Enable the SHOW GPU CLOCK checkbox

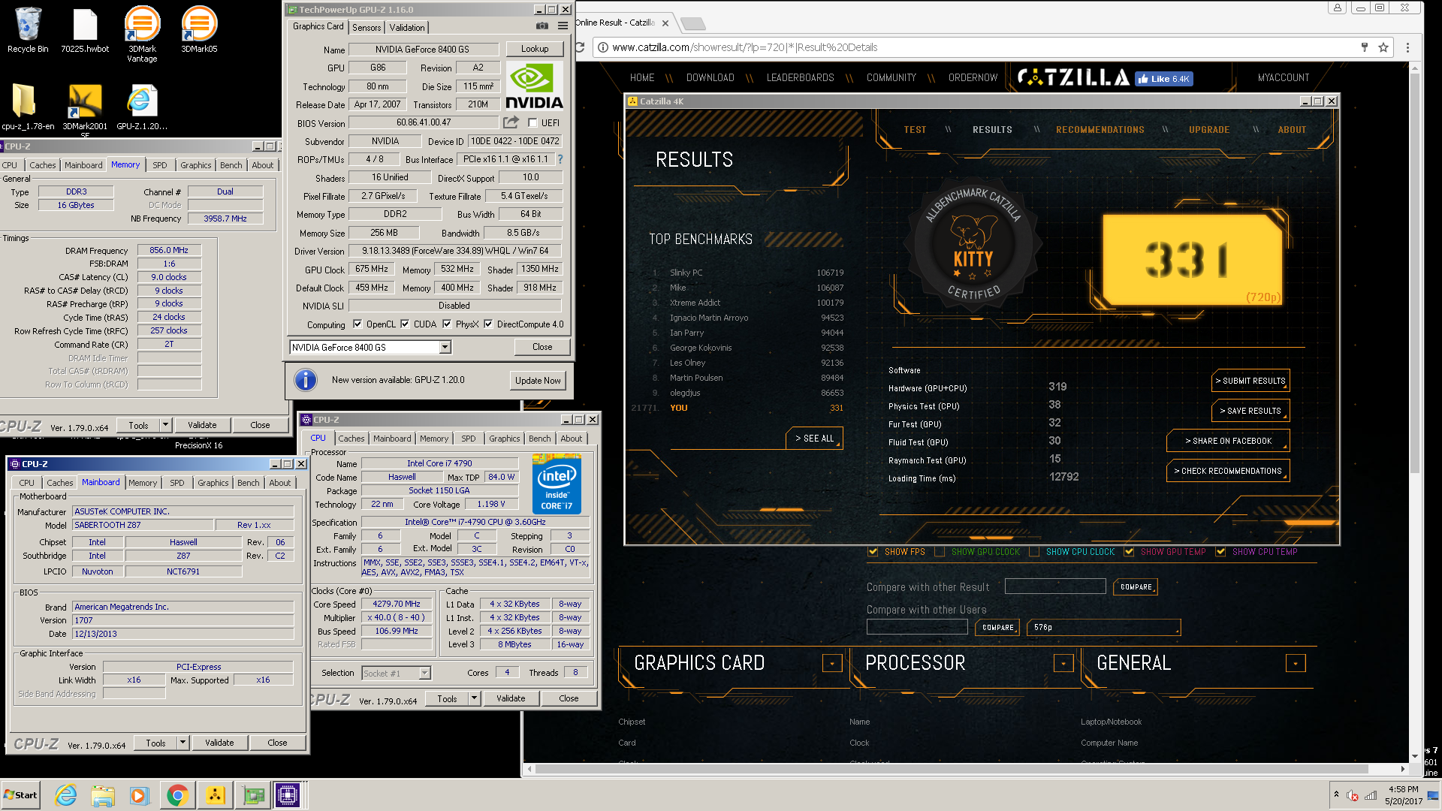coord(940,552)
